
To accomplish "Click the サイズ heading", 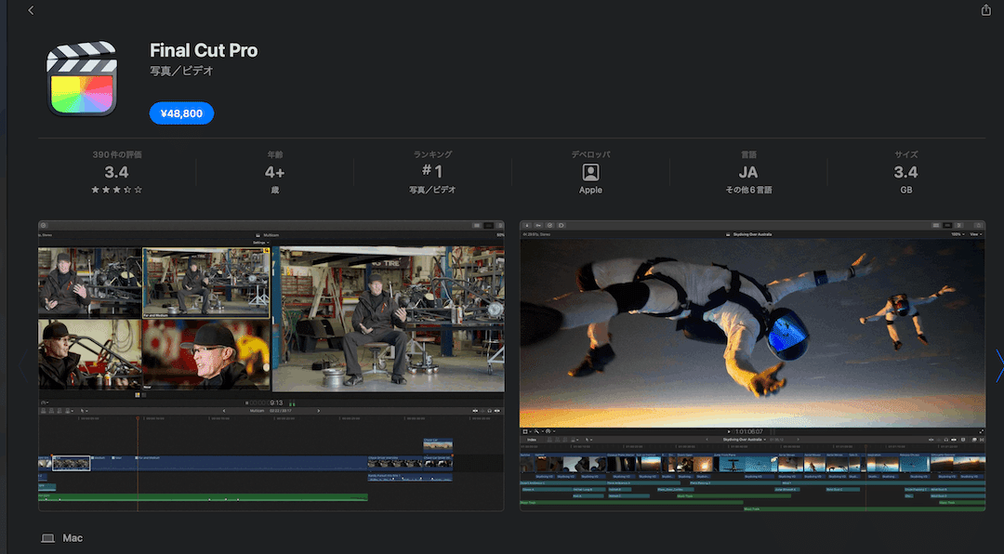I will pos(905,154).
